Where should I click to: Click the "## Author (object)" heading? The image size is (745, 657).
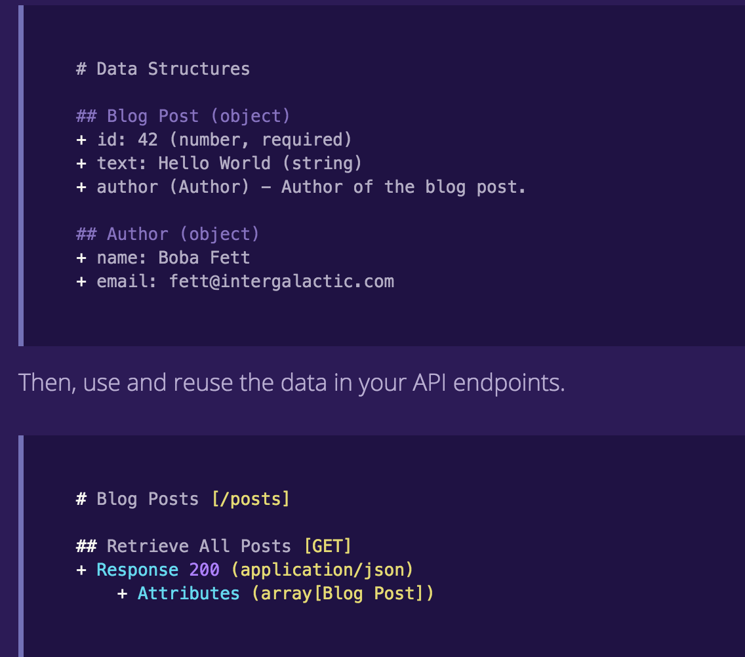coord(168,234)
